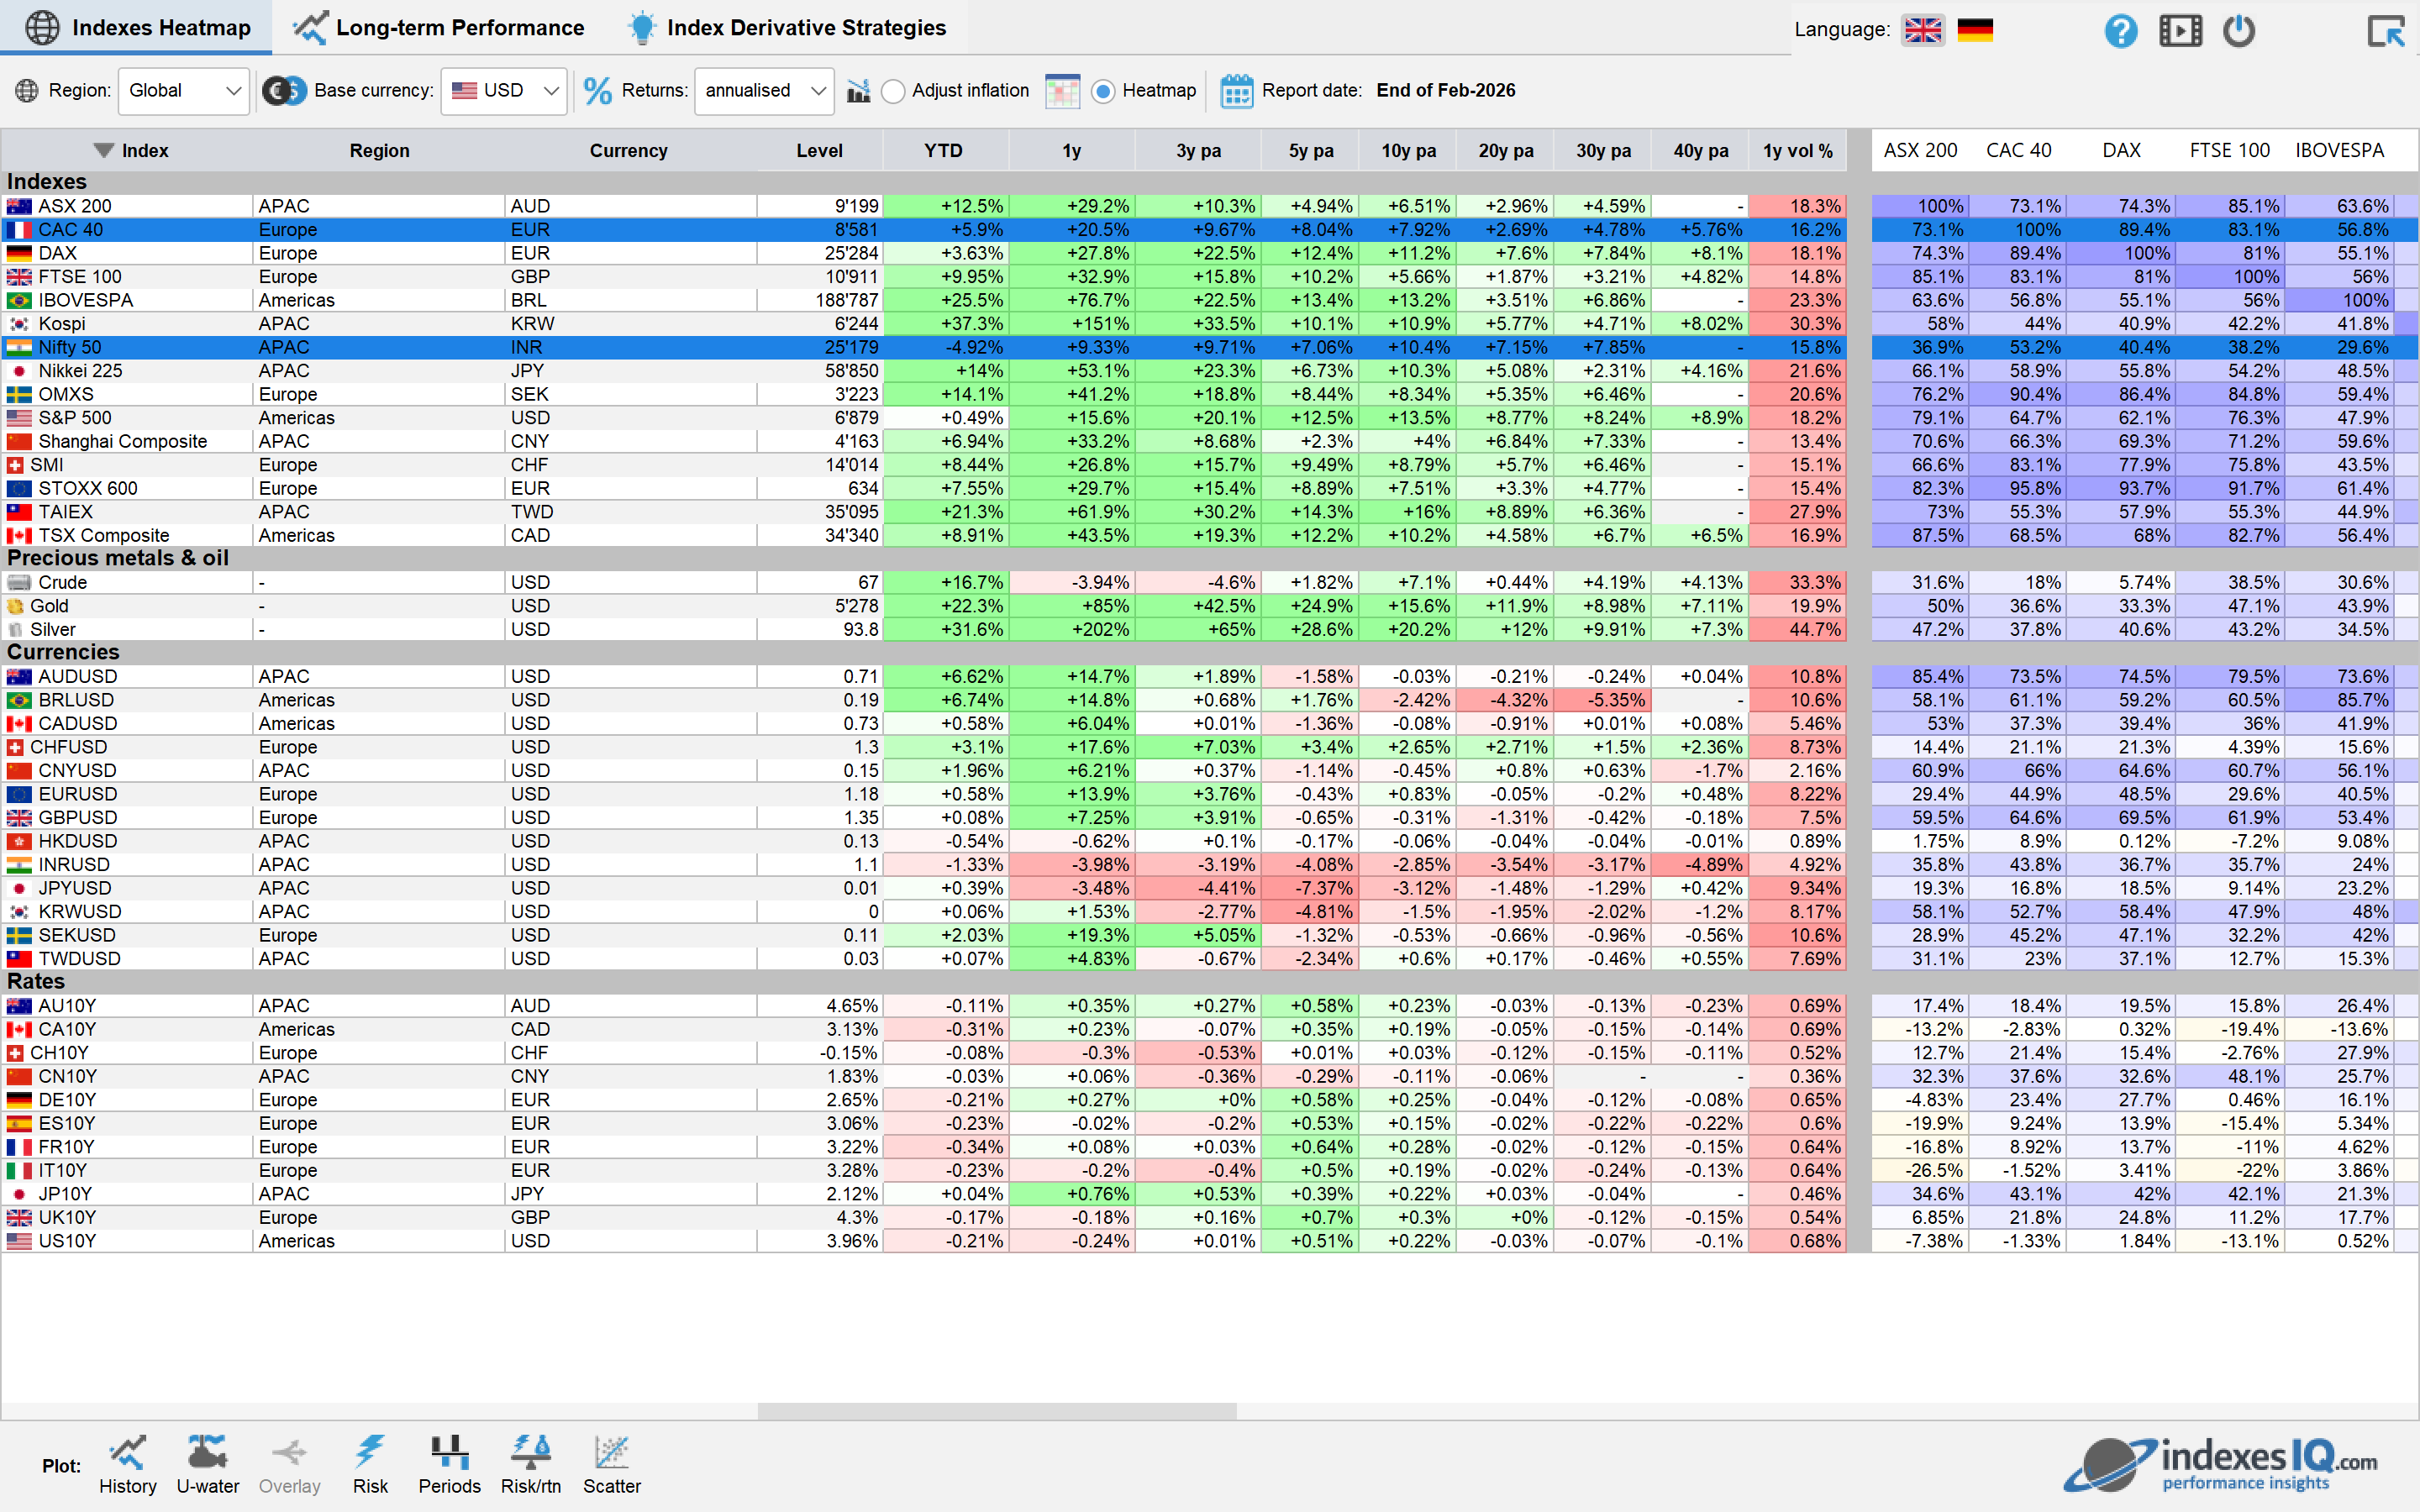Select the Nifty 50 index row
2420x1512 pixels.
(x=923, y=348)
